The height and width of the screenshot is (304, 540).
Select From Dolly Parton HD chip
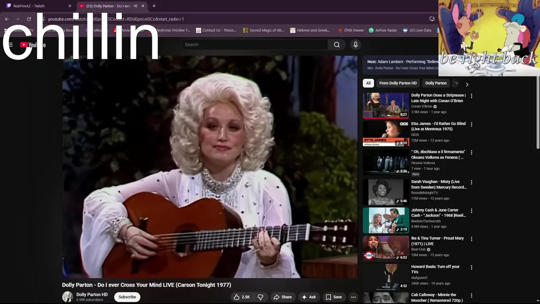[398, 83]
